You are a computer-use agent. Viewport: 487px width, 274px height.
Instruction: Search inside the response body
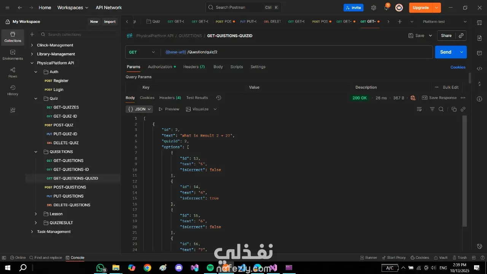(x=441, y=109)
